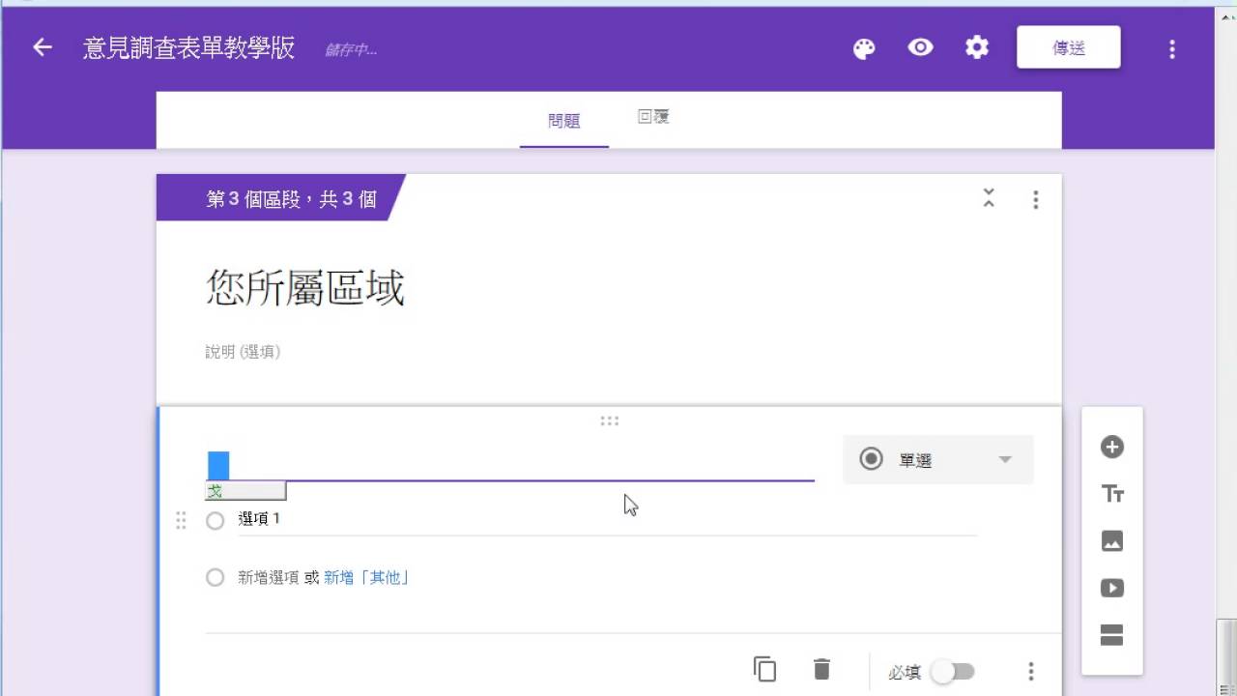Add title and description with Tt icon
This screenshot has width=1237, height=696.
click(x=1112, y=494)
